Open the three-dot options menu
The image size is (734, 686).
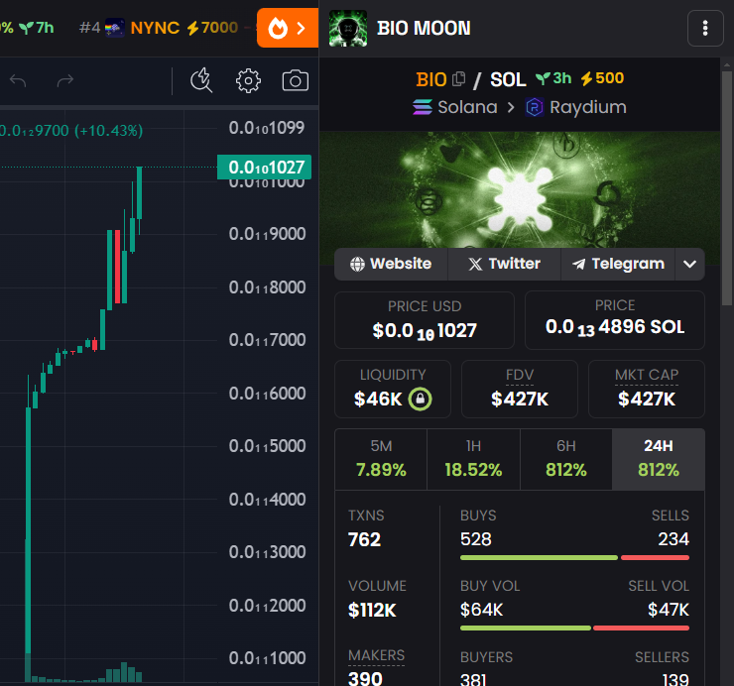click(705, 28)
